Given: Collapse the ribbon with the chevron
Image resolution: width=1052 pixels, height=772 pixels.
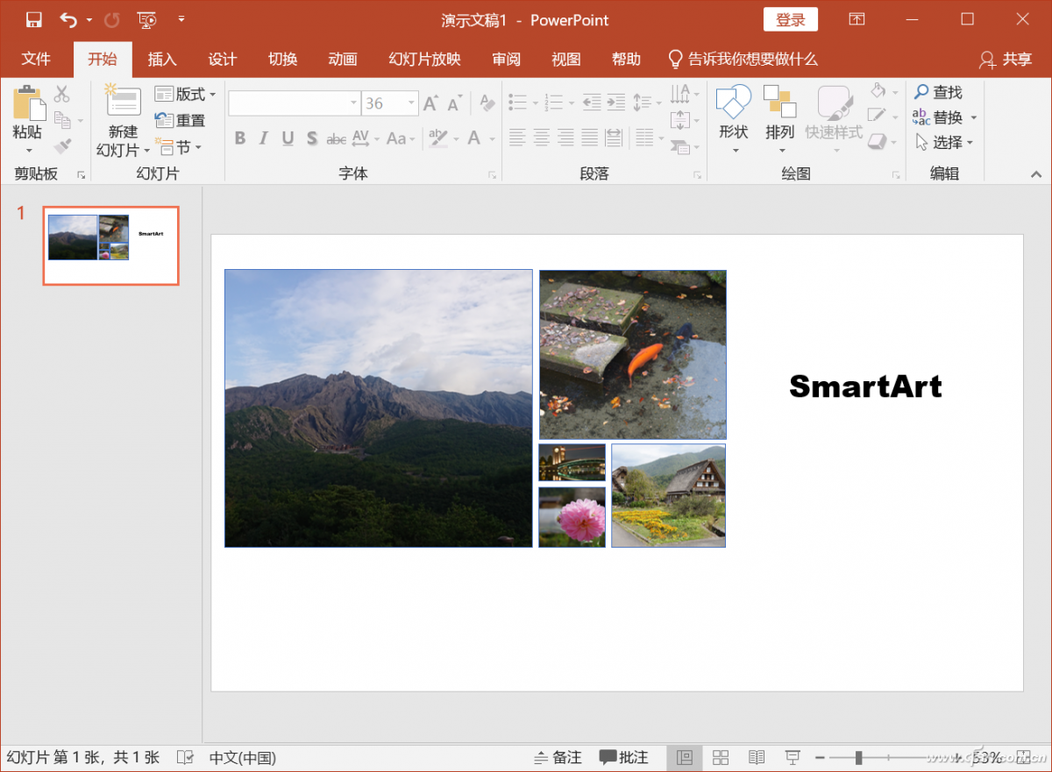Looking at the screenshot, I should pos(1035,174).
